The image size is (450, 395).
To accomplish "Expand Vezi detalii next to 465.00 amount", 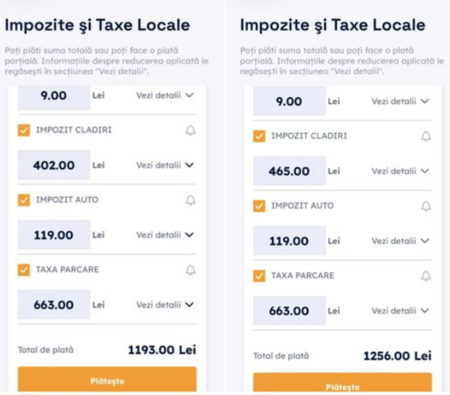I will pos(400,172).
